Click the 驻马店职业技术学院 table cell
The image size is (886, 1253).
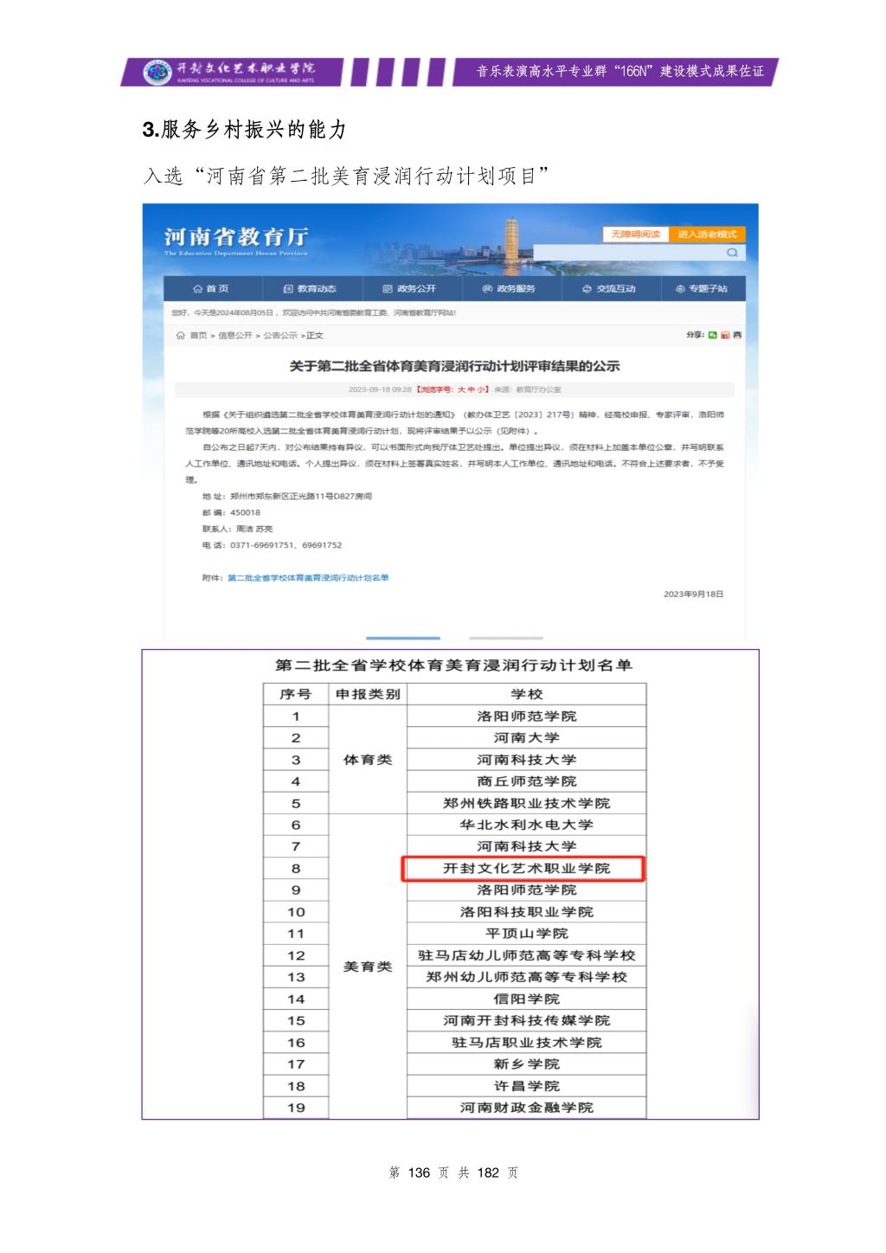(526, 1043)
